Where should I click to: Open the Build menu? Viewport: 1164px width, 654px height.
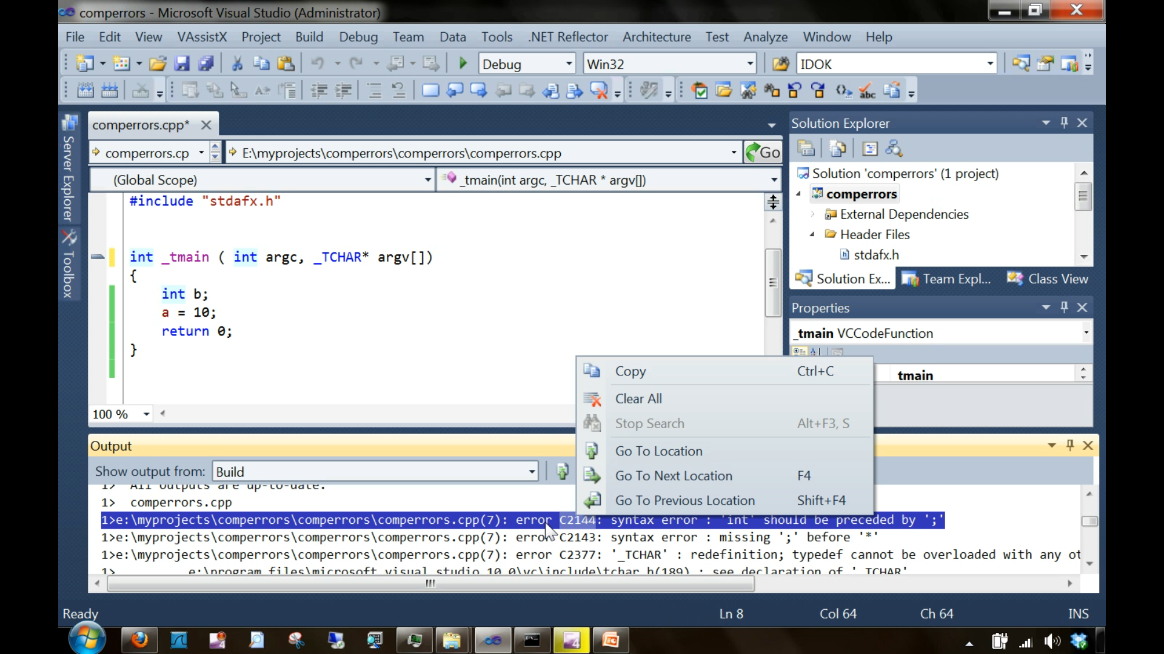pyautogui.click(x=309, y=37)
